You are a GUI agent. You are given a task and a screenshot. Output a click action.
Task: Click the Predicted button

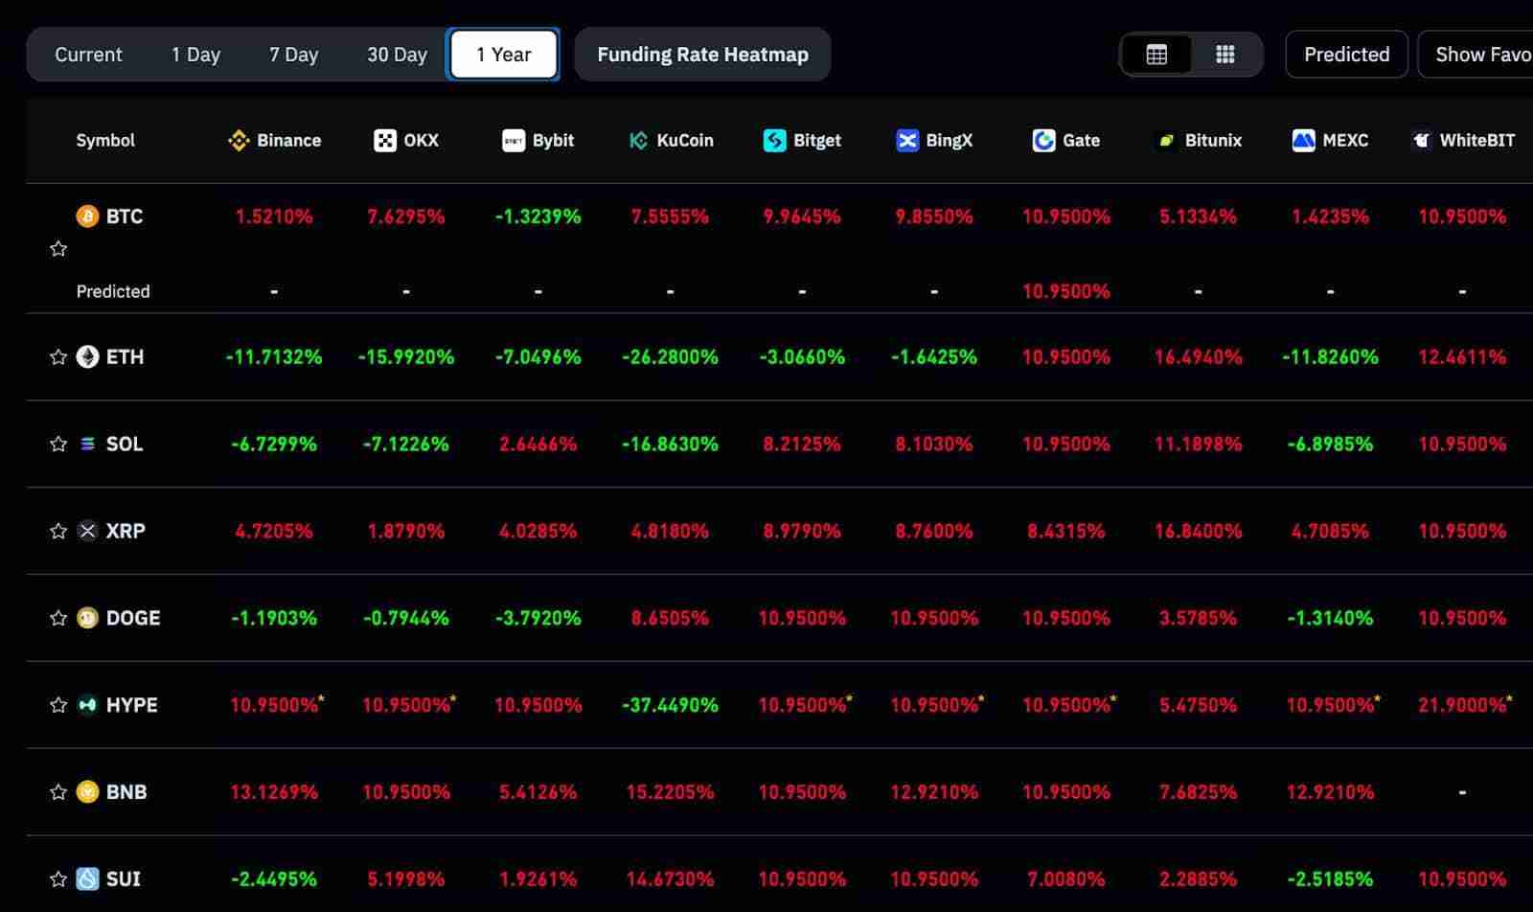pyautogui.click(x=1345, y=54)
